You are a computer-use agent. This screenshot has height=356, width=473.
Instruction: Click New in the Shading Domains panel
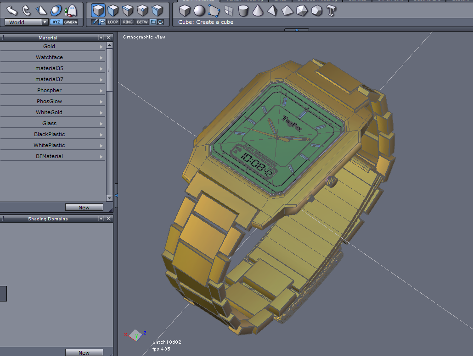(84, 352)
